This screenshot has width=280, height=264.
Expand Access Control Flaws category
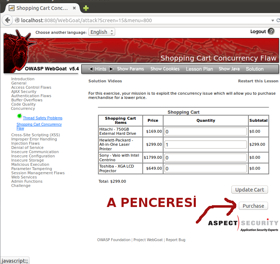coord(31,87)
